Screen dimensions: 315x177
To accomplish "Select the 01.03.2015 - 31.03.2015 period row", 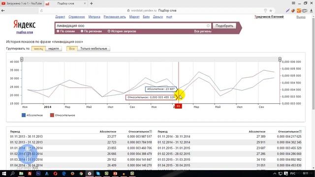I will [x=230, y=159].
